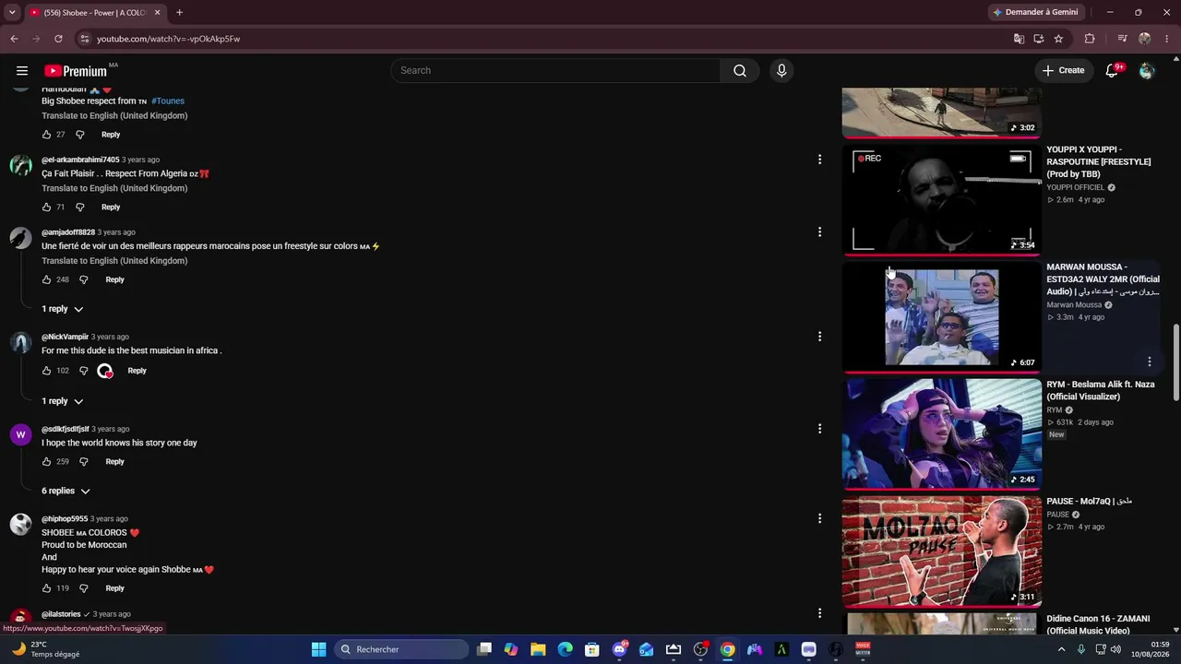Screen dimensions: 1181x664
Task: Open Microsoft Store from the taskbar
Action: pyautogui.click(x=592, y=649)
